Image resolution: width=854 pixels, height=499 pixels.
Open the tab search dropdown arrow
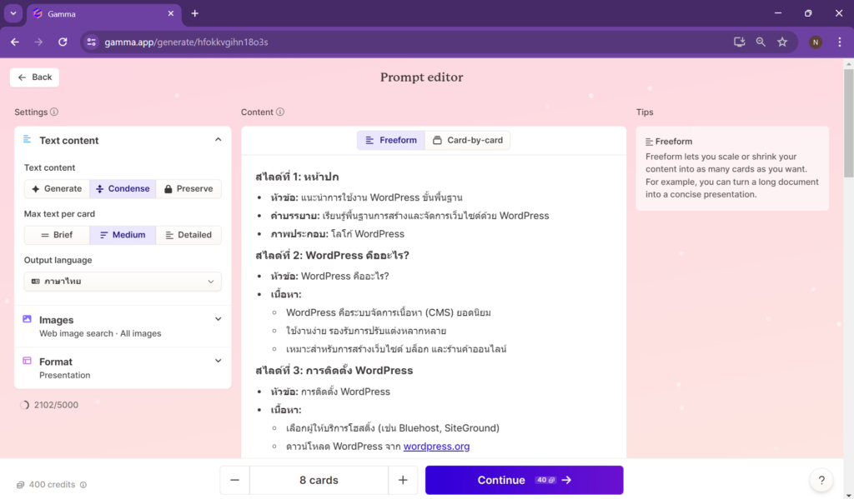pos(13,13)
